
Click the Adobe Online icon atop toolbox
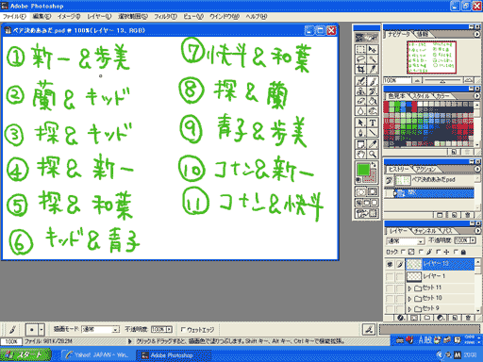[366, 38]
